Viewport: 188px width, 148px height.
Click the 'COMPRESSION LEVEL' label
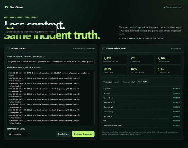(16, 129)
